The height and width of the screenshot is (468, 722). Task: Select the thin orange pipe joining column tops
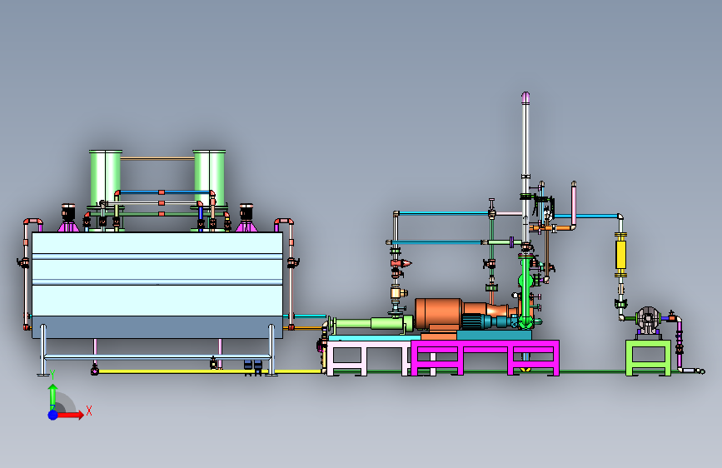157,158
